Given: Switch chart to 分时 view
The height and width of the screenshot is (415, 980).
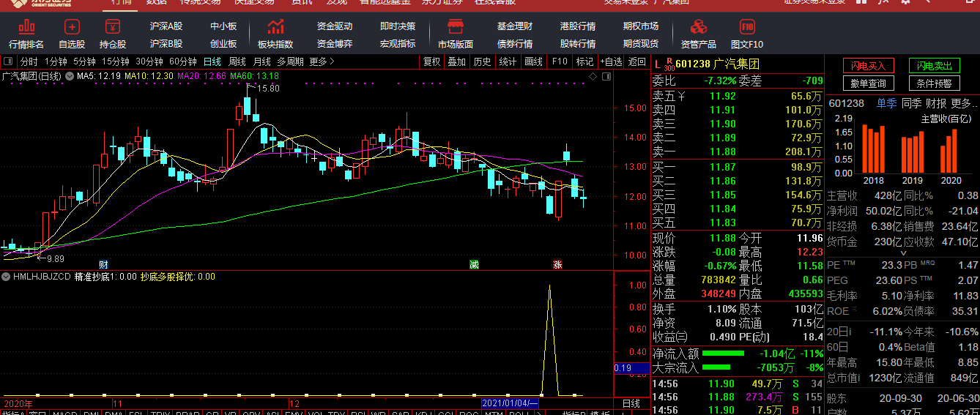Looking at the screenshot, I should [x=29, y=61].
